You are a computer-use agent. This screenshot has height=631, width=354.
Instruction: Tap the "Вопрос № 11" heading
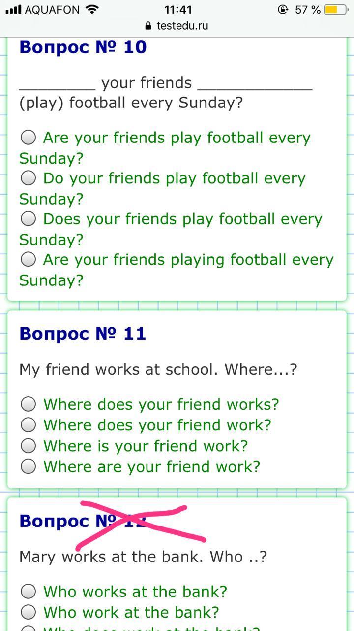[x=83, y=334]
